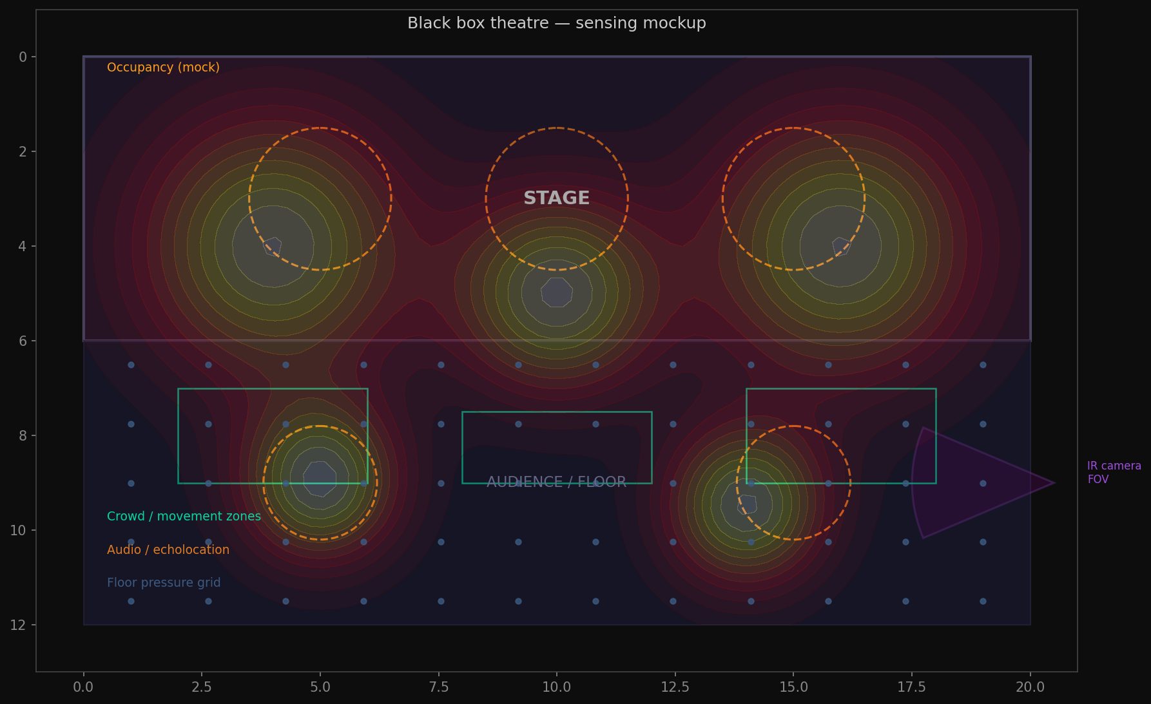Click the x-axis tick label '7.5'

438,687
